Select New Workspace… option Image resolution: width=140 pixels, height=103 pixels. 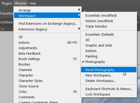tap(109, 75)
